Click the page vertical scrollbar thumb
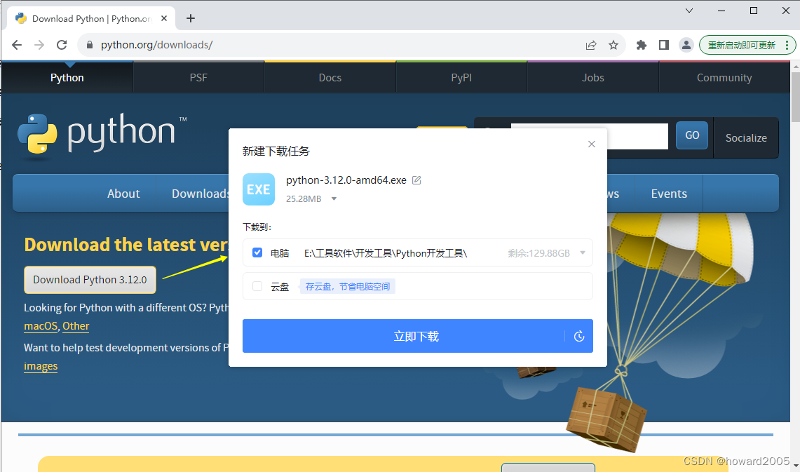800x472 pixels. point(795,97)
